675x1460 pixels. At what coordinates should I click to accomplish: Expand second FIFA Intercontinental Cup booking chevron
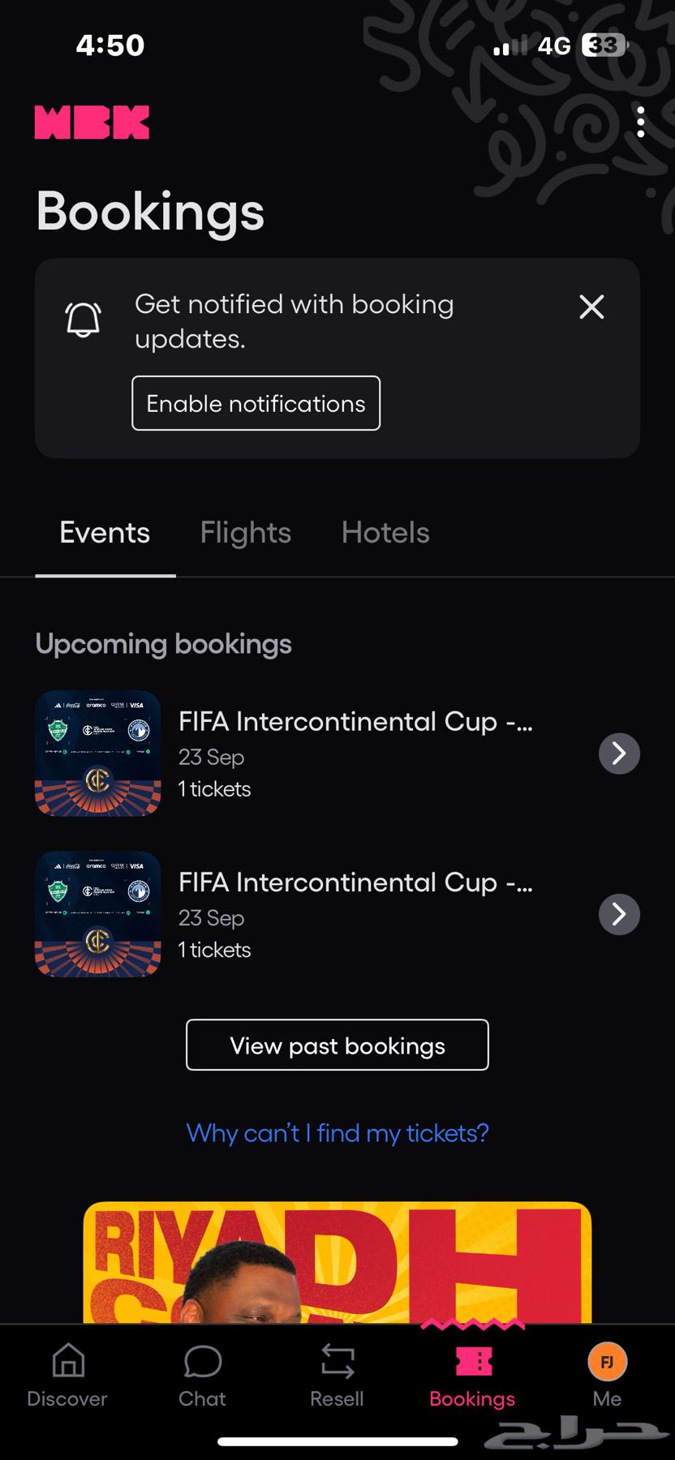[x=619, y=914]
